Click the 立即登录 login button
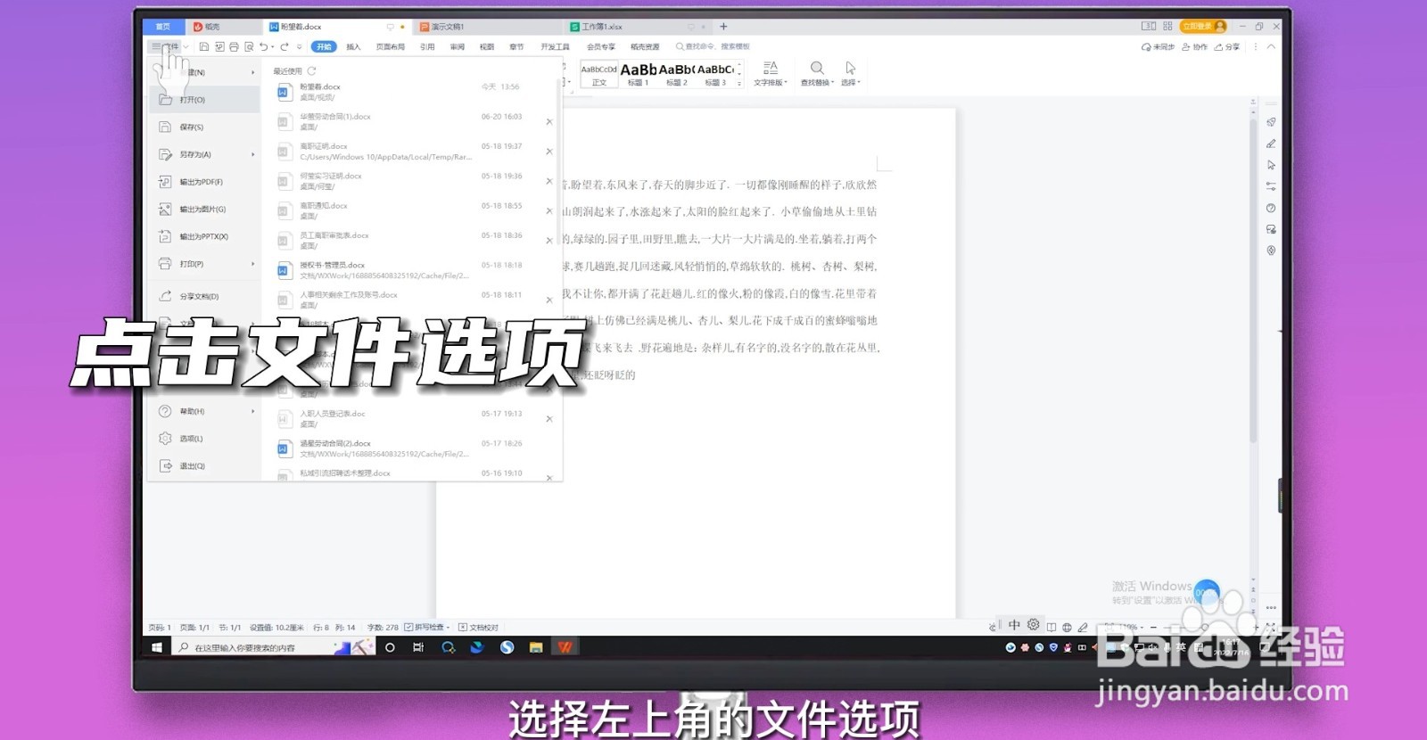The height and width of the screenshot is (740, 1427). click(x=1203, y=27)
